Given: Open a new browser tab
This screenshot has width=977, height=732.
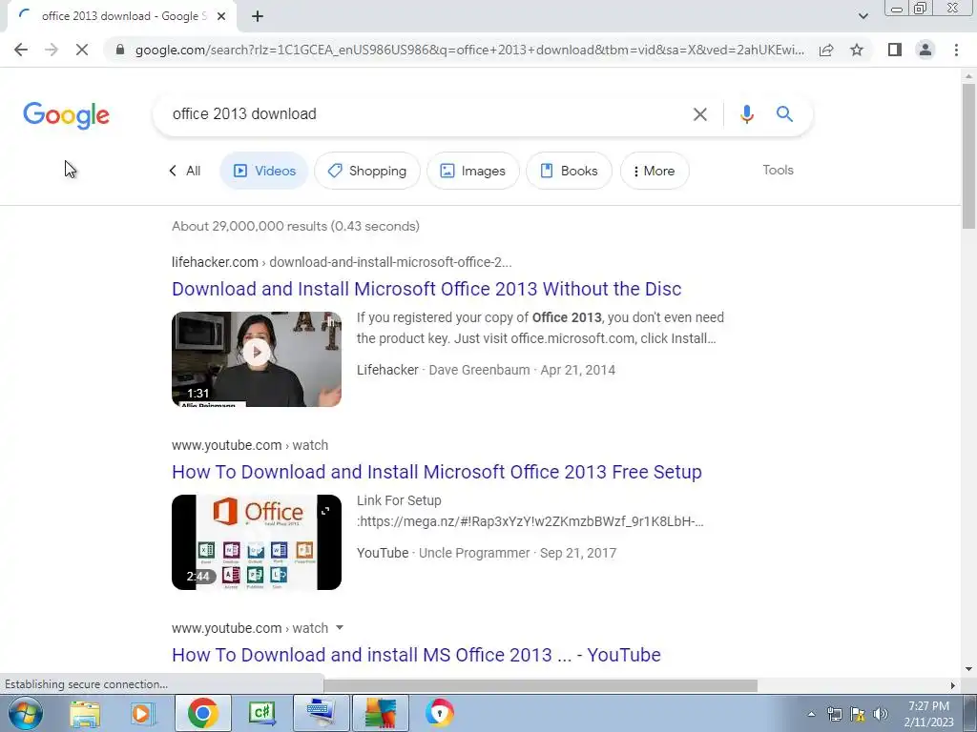Looking at the screenshot, I should [x=258, y=16].
